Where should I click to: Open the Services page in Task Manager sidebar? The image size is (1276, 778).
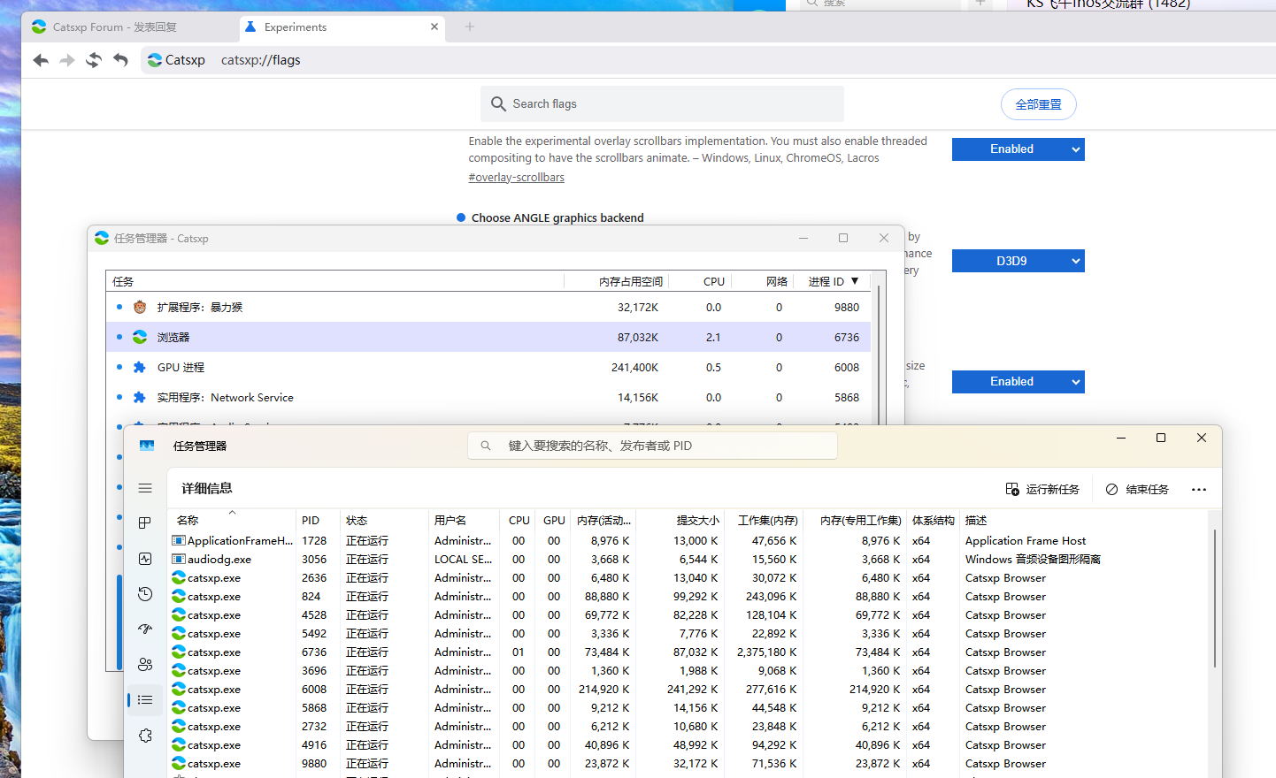point(145,736)
